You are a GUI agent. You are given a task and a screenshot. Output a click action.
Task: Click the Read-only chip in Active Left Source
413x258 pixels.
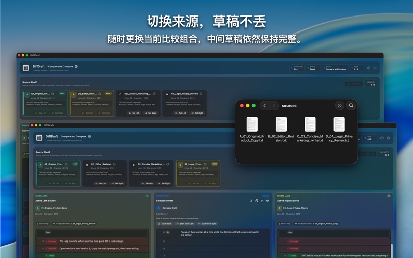point(42,224)
